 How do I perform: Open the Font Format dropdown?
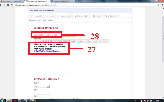[93, 41]
